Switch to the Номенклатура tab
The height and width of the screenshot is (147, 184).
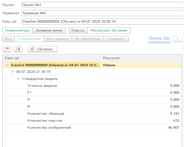click(x=17, y=31)
